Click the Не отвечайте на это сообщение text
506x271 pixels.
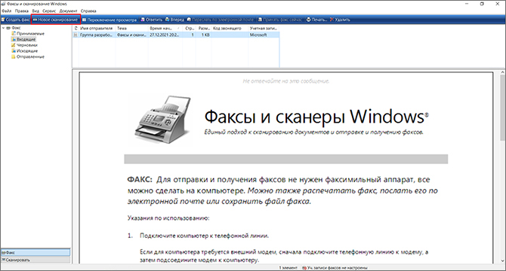click(286, 81)
